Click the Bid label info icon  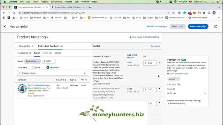tap(22, 61)
